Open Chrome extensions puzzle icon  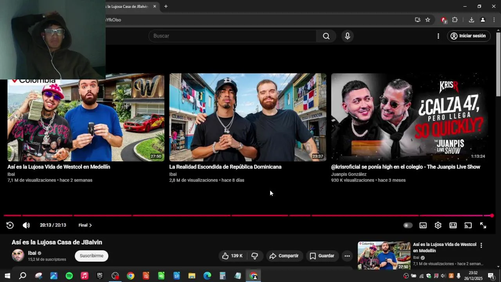click(x=455, y=20)
